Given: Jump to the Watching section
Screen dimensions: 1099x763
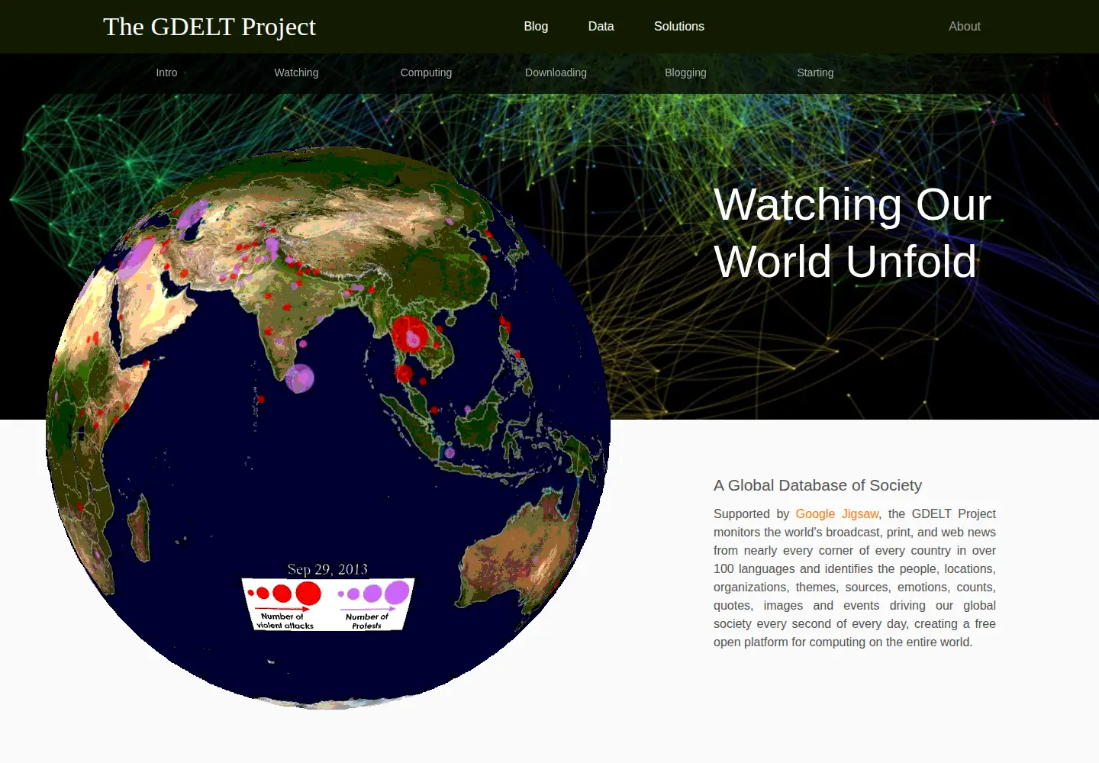Looking at the screenshot, I should point(296,72).
